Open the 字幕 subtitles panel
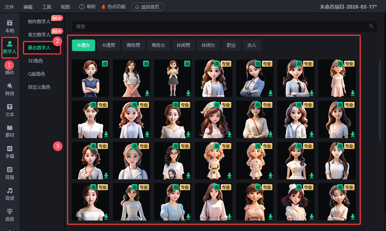Image resolution: width=386 pixels, height=231 pixels. pos(10,152)
